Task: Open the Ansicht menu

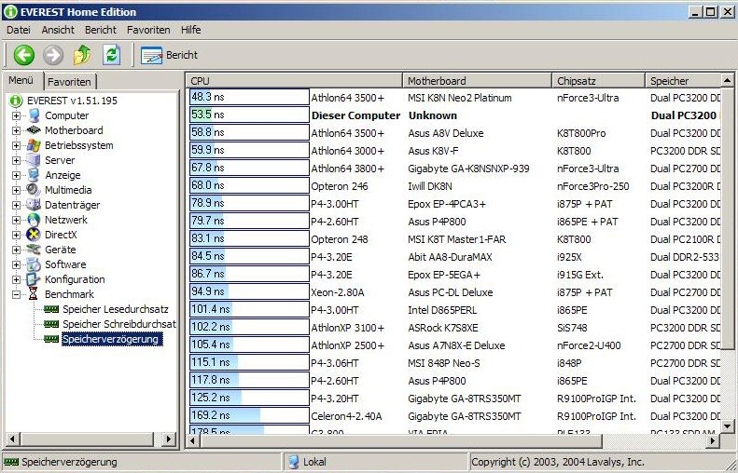Action: (x=58, y=30)
